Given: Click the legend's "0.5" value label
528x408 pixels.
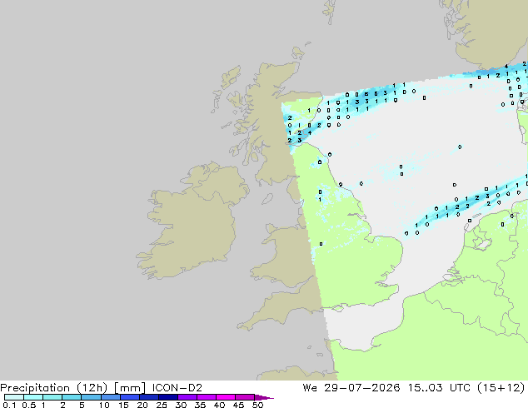Looking at the screenshot, I should pyautogui.click(x=28, y=405).
